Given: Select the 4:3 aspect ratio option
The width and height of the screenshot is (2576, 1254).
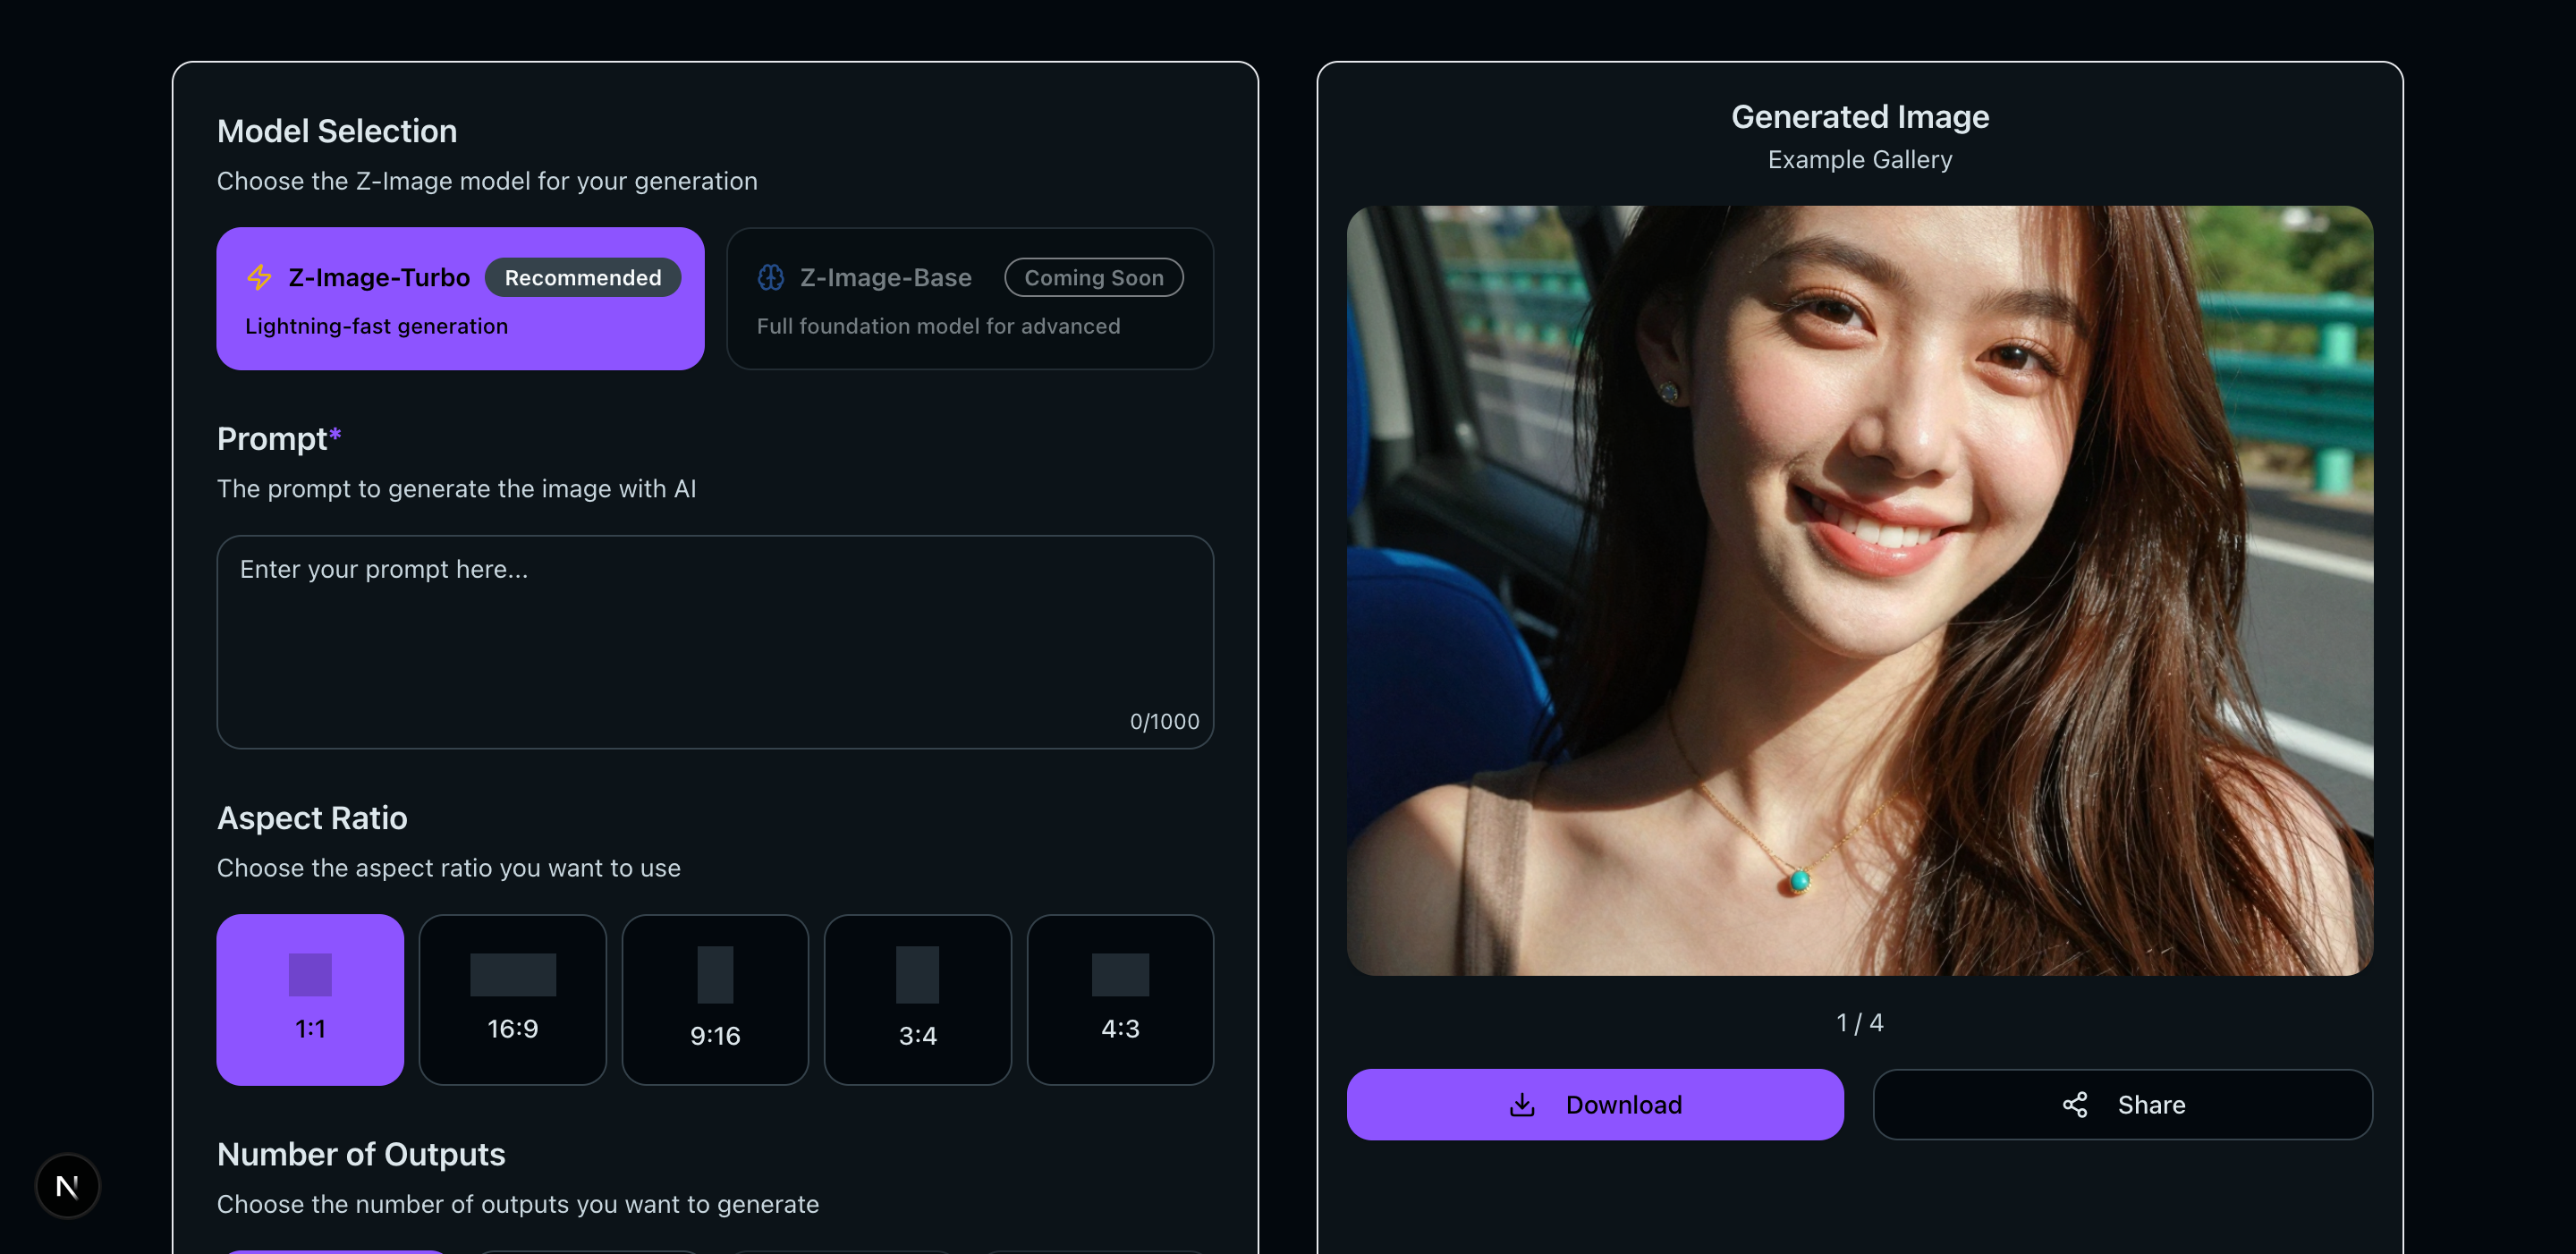Looking at the screenshot, I should (x=1119, y=999).
